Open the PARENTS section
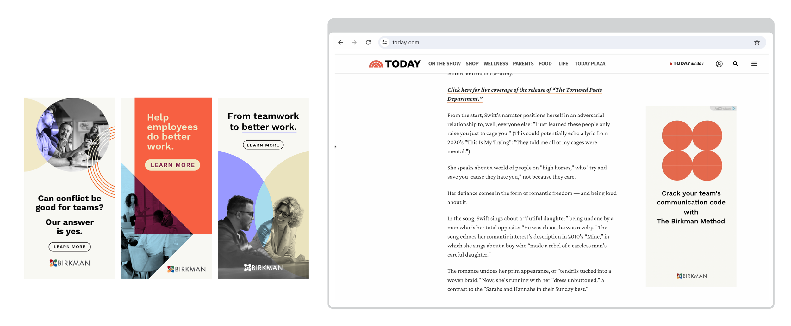Viewport: 791px width, 326px height. pyautogui.click(x=523, y=64)
